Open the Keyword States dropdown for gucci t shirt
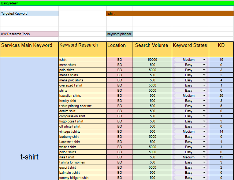 (204, 168)
